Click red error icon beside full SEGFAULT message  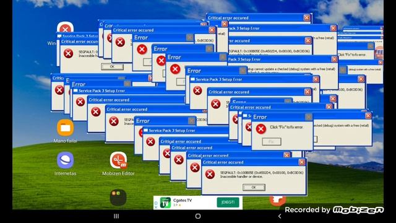coord(210,174)
